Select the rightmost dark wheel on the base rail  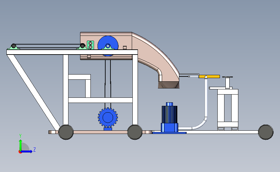pyautogui.click(x=266, y=132)
